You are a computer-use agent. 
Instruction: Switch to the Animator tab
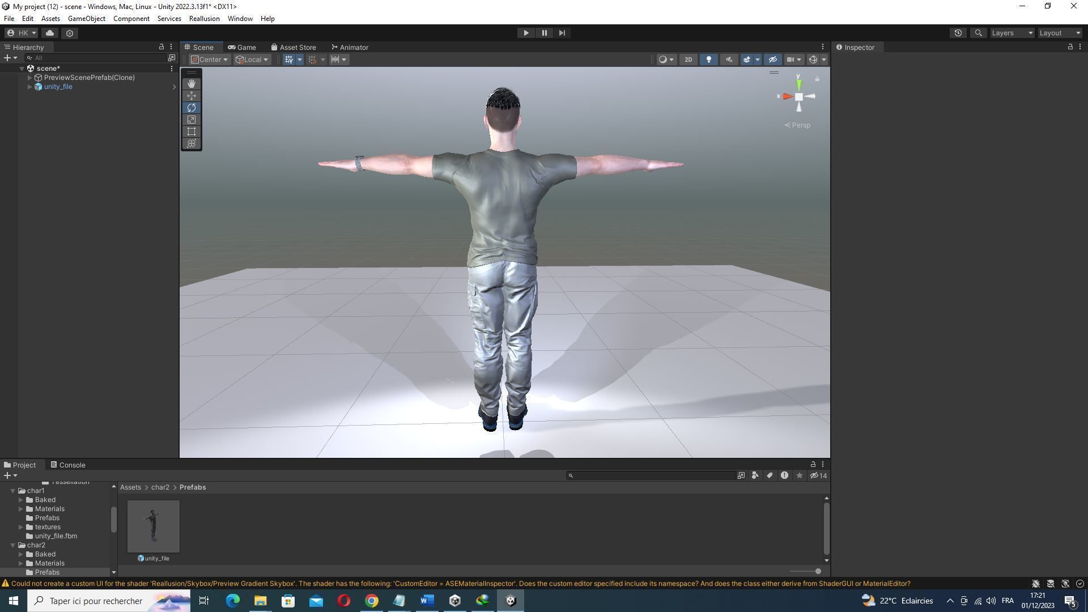[x=350, y=48]
